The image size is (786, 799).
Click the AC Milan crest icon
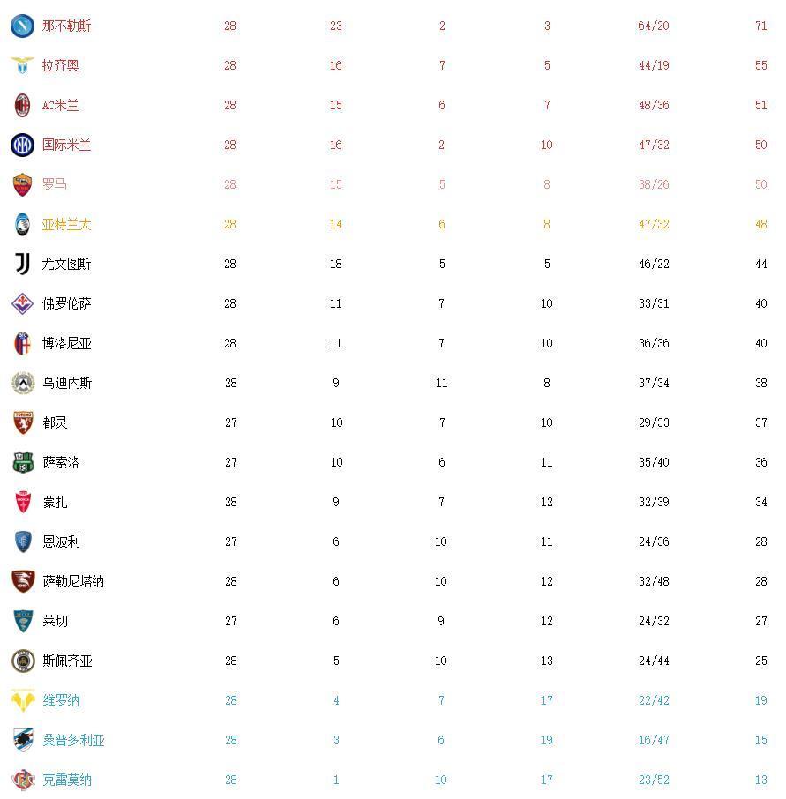(22, 105)
